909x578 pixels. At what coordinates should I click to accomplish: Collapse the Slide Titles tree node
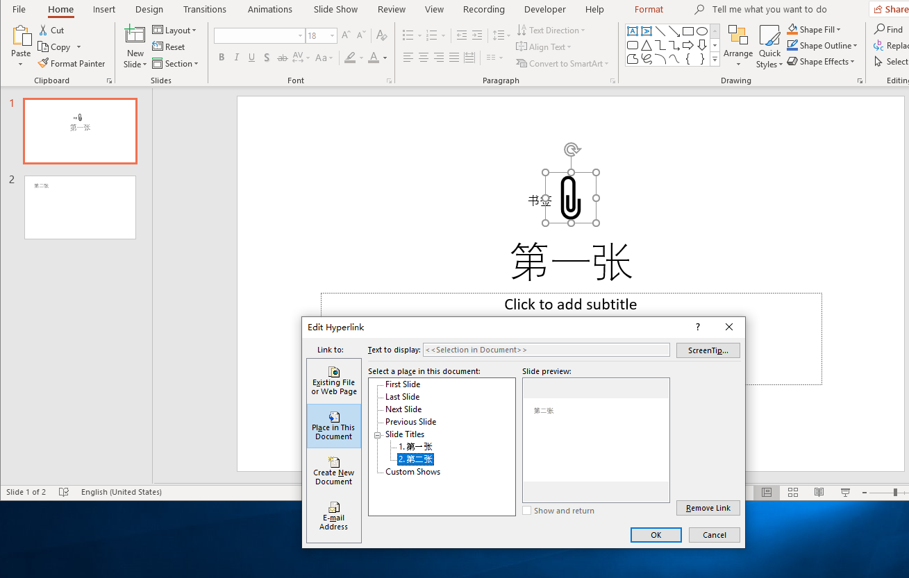click(x=378, y=434)
